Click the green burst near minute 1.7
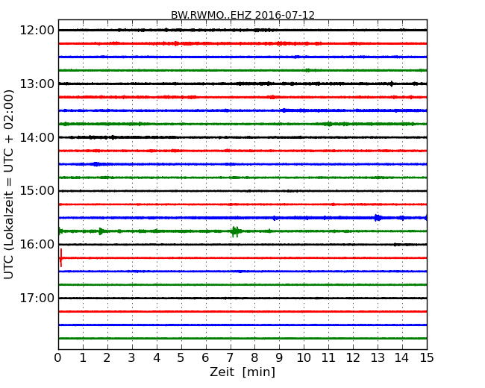The height and width of the screenshot is (388, 485). [x=101, y=231]
